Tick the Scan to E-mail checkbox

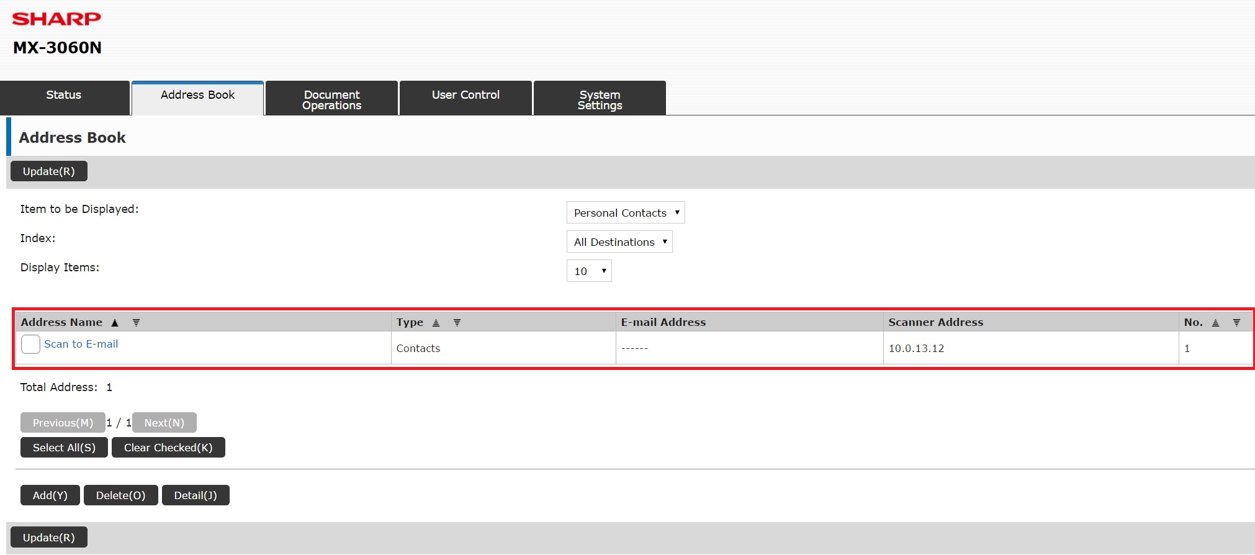tap(30, 344)
